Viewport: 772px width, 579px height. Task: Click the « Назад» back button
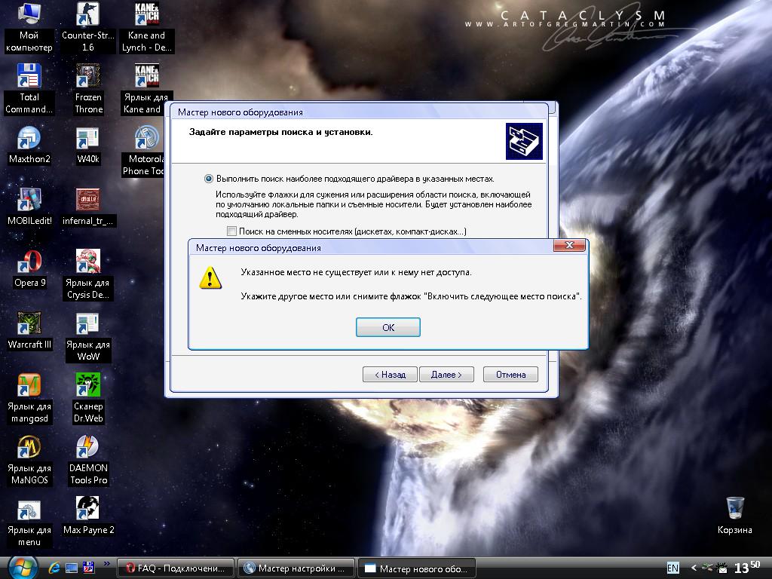click(x=390, y=375)
